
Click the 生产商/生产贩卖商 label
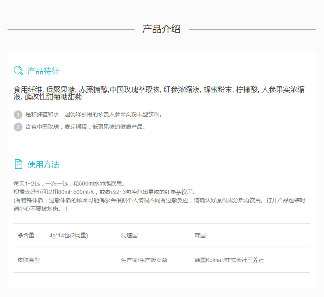[x=144, y=260]
